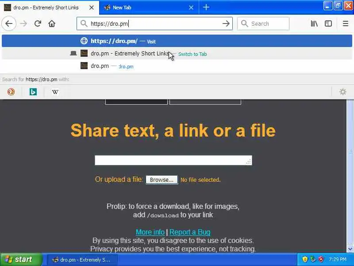Open a new tab with plus button
The height and width of the screenshot is (266, 354).
pyautogui.click(x=206, y=8)
